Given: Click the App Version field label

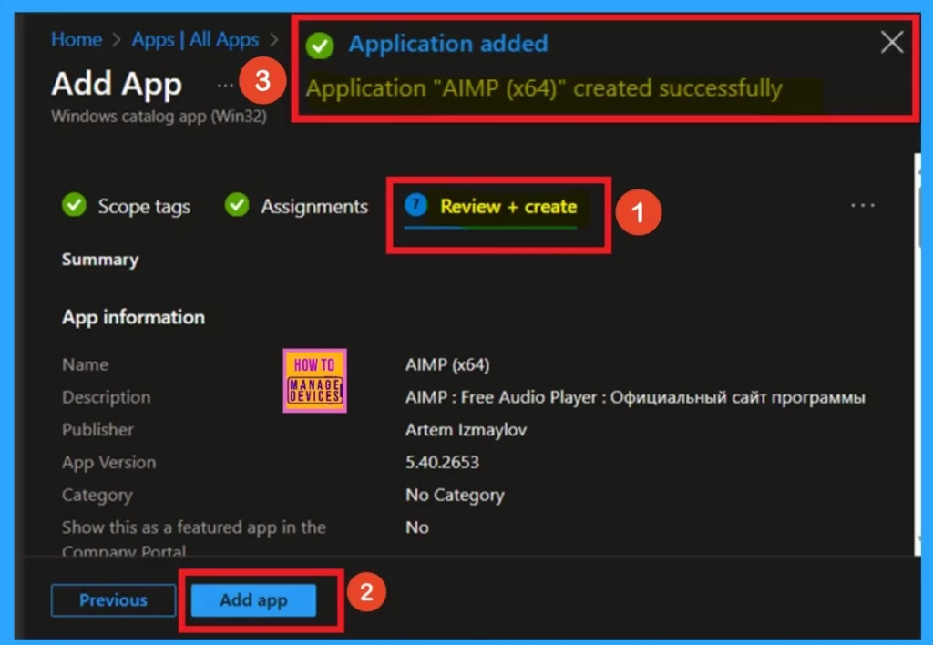Looking at the screenshot, I should [x=109, y=463].
